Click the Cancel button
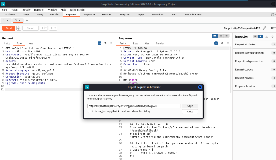Image resolution: width=276 pixels, height=160 pixels. click(x=30, y=28)
